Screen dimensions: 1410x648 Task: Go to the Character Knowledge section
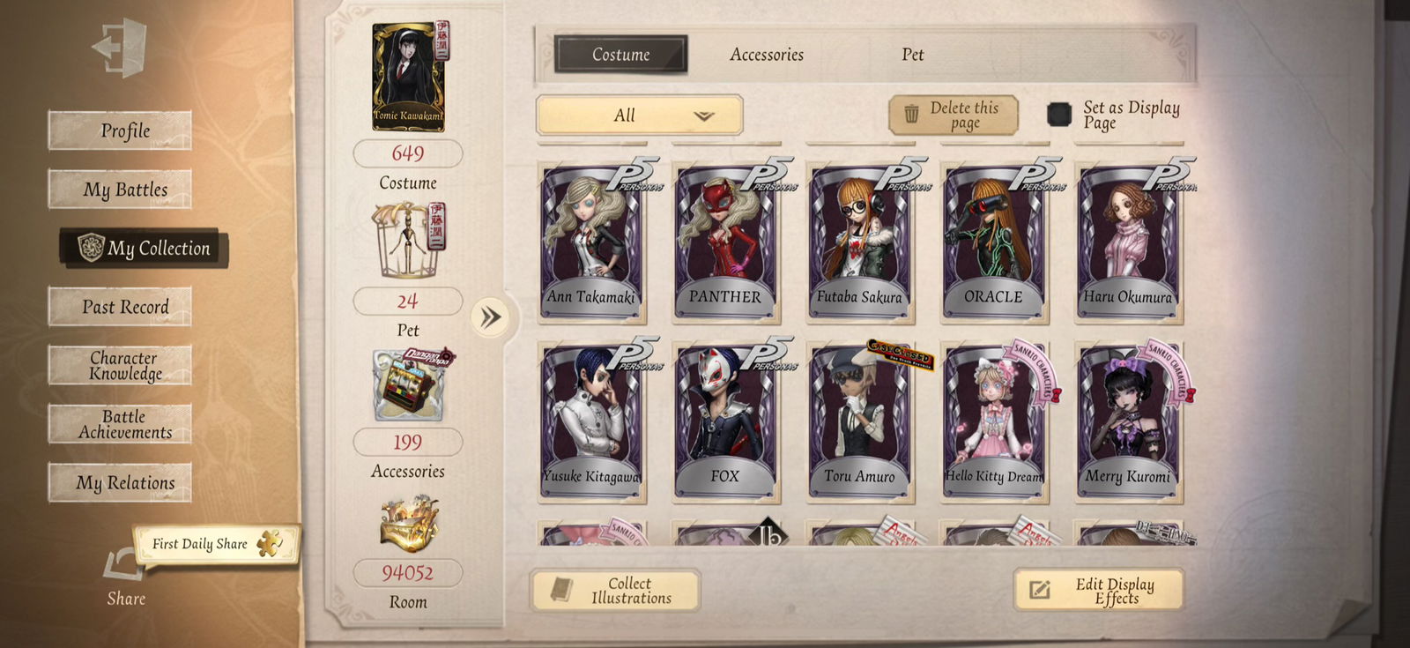click(120, 365)
